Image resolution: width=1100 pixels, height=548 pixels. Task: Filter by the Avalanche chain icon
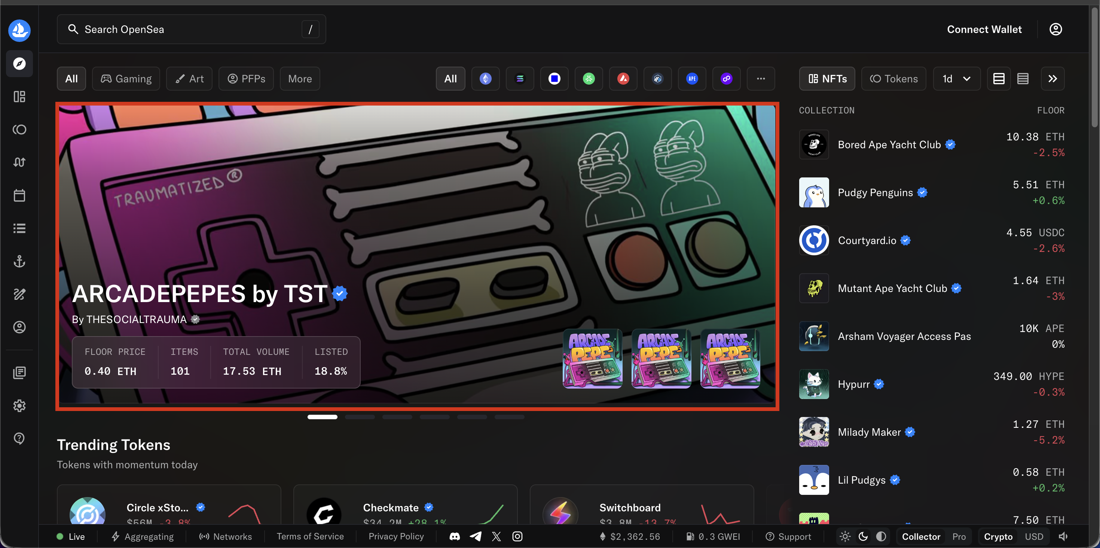point(623,79)
